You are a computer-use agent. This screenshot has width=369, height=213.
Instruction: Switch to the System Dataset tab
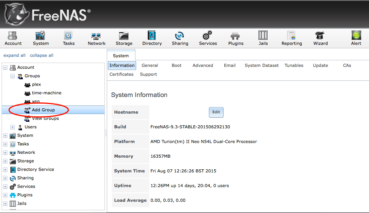point(261,65)
